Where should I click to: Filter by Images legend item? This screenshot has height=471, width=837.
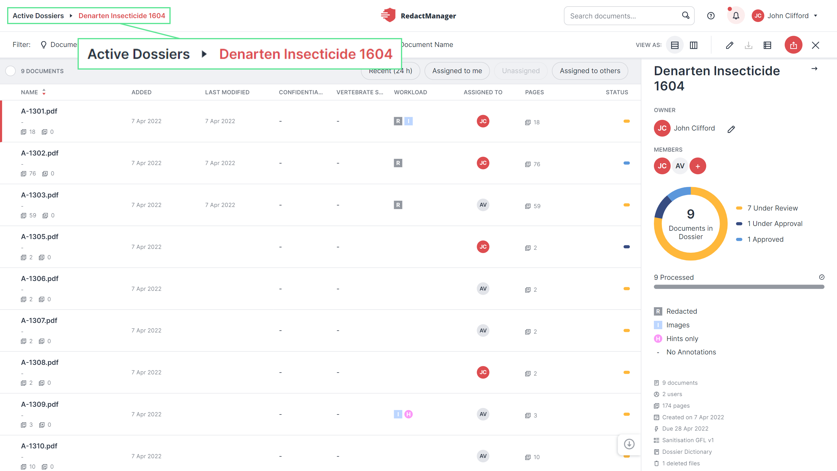[671, 325]
